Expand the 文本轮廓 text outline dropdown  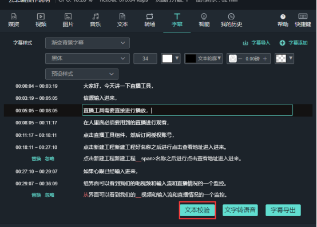point(219,58)
